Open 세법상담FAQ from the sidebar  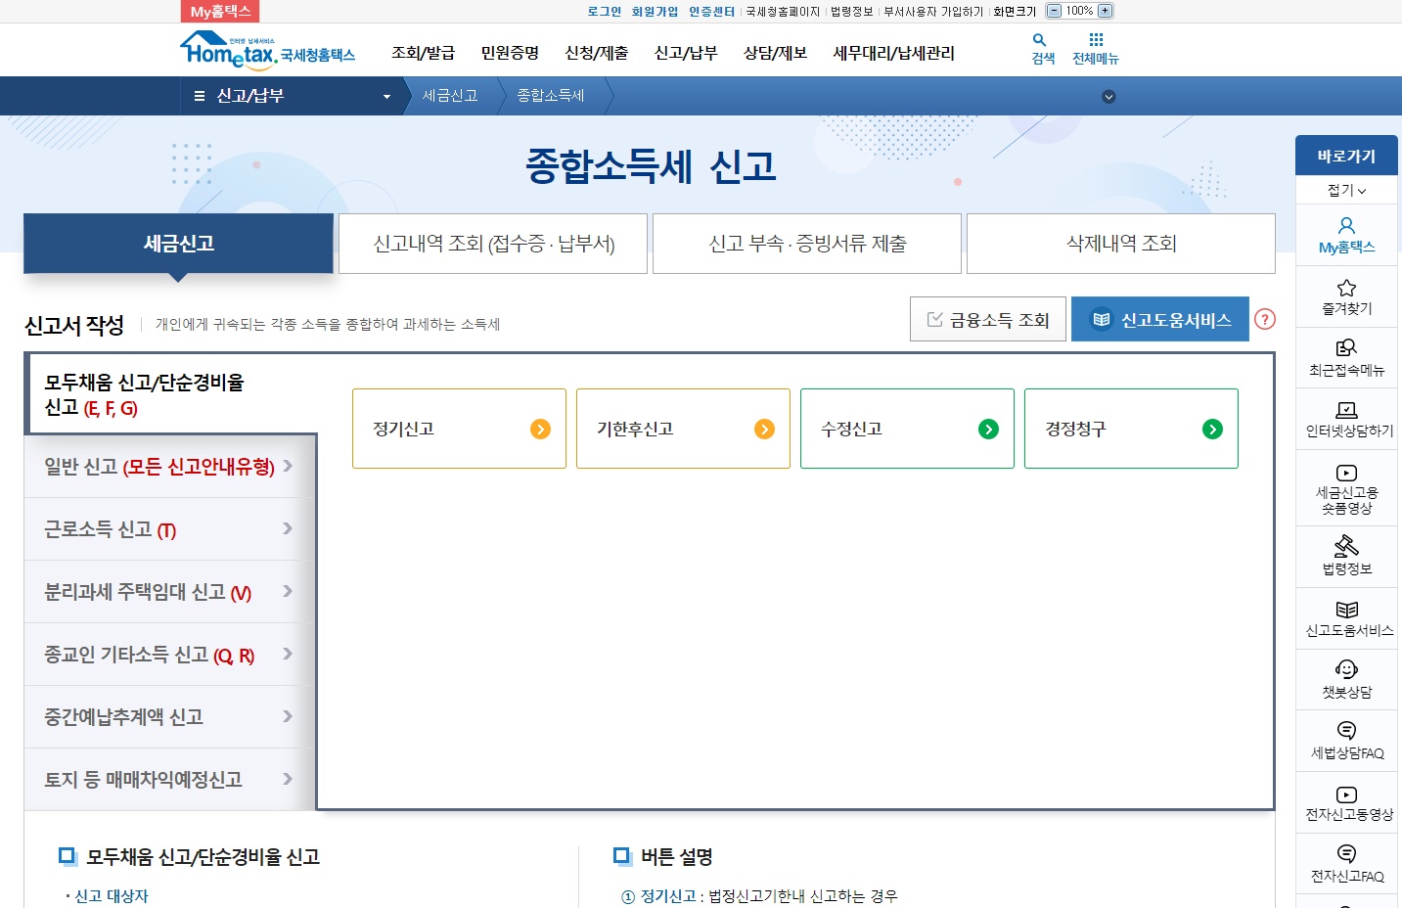click(x=1346, y=741)
